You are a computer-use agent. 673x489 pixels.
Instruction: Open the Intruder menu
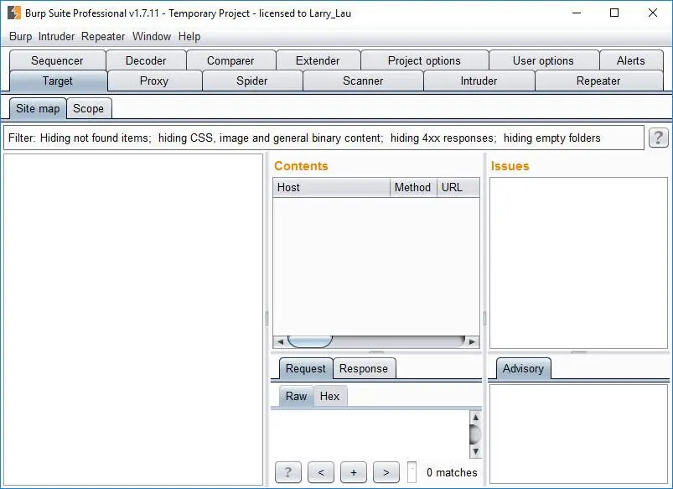[56, 37]
